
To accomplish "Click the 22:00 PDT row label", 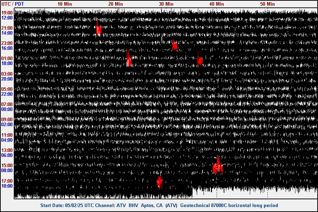I will (x=7, y=94).
